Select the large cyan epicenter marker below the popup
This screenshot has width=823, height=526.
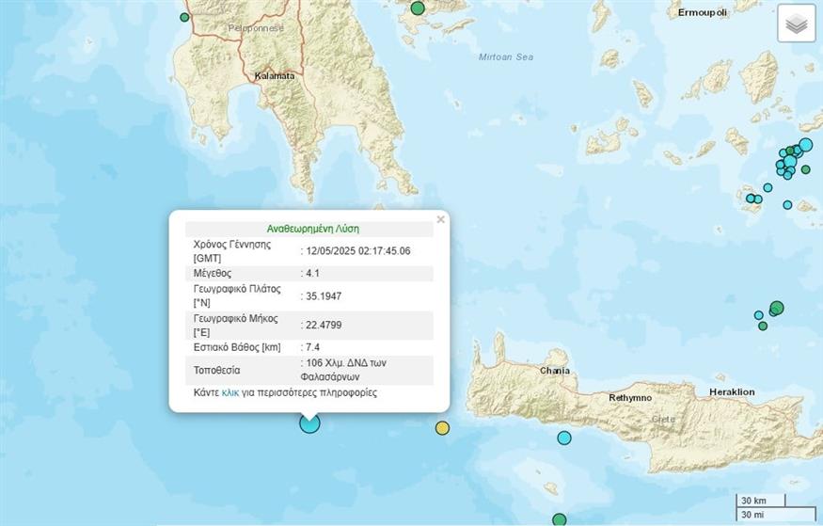(309, 422)
